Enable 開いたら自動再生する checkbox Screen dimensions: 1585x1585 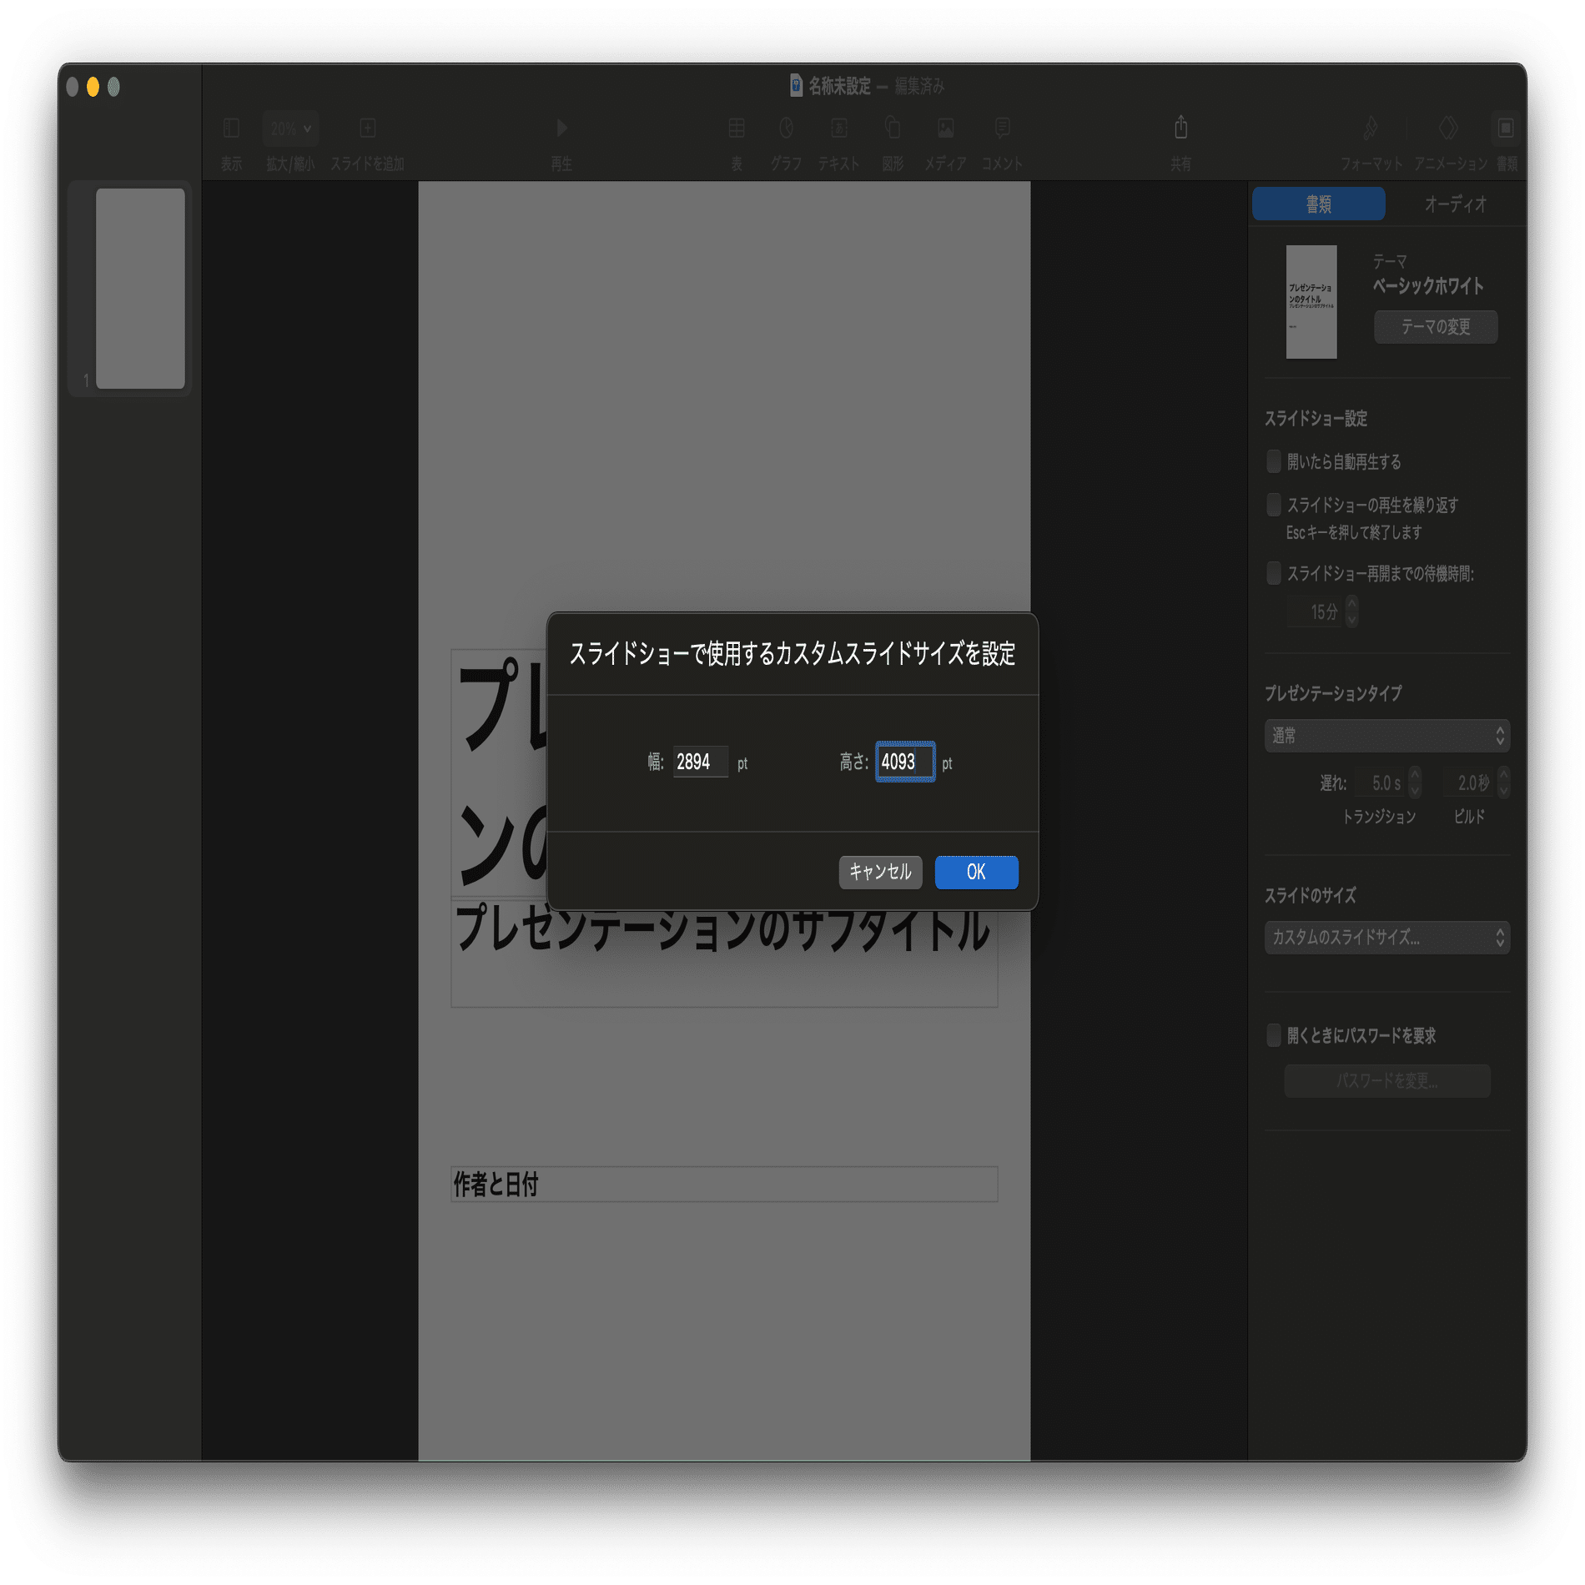pos(1274,461)
